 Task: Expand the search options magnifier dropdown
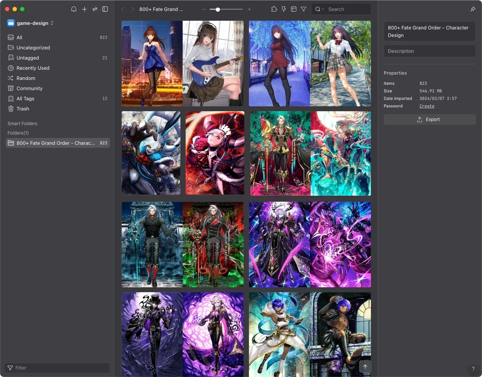point(319,9)
